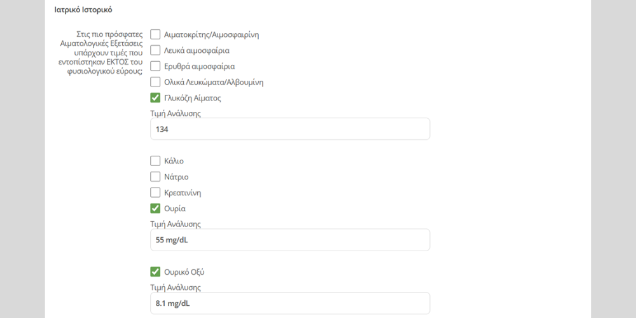The width and height of the screenshot is (636, 318).
Task: Click the Ιατρικό Ιστορικό section heading
Action: 83,10
